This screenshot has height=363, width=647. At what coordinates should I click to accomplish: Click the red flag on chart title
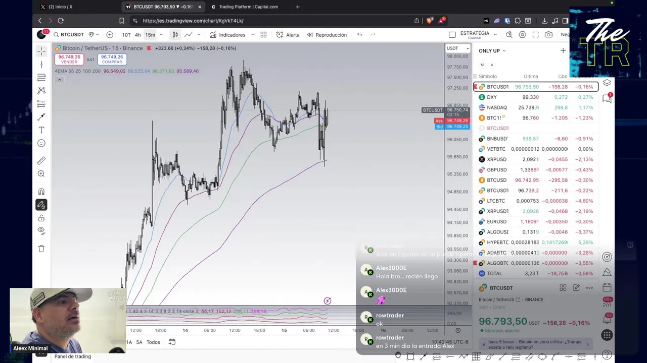pos(149,48)
